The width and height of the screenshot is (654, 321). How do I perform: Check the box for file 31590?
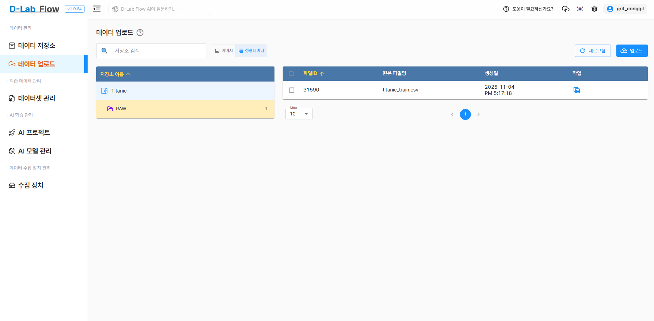[292, 90]
